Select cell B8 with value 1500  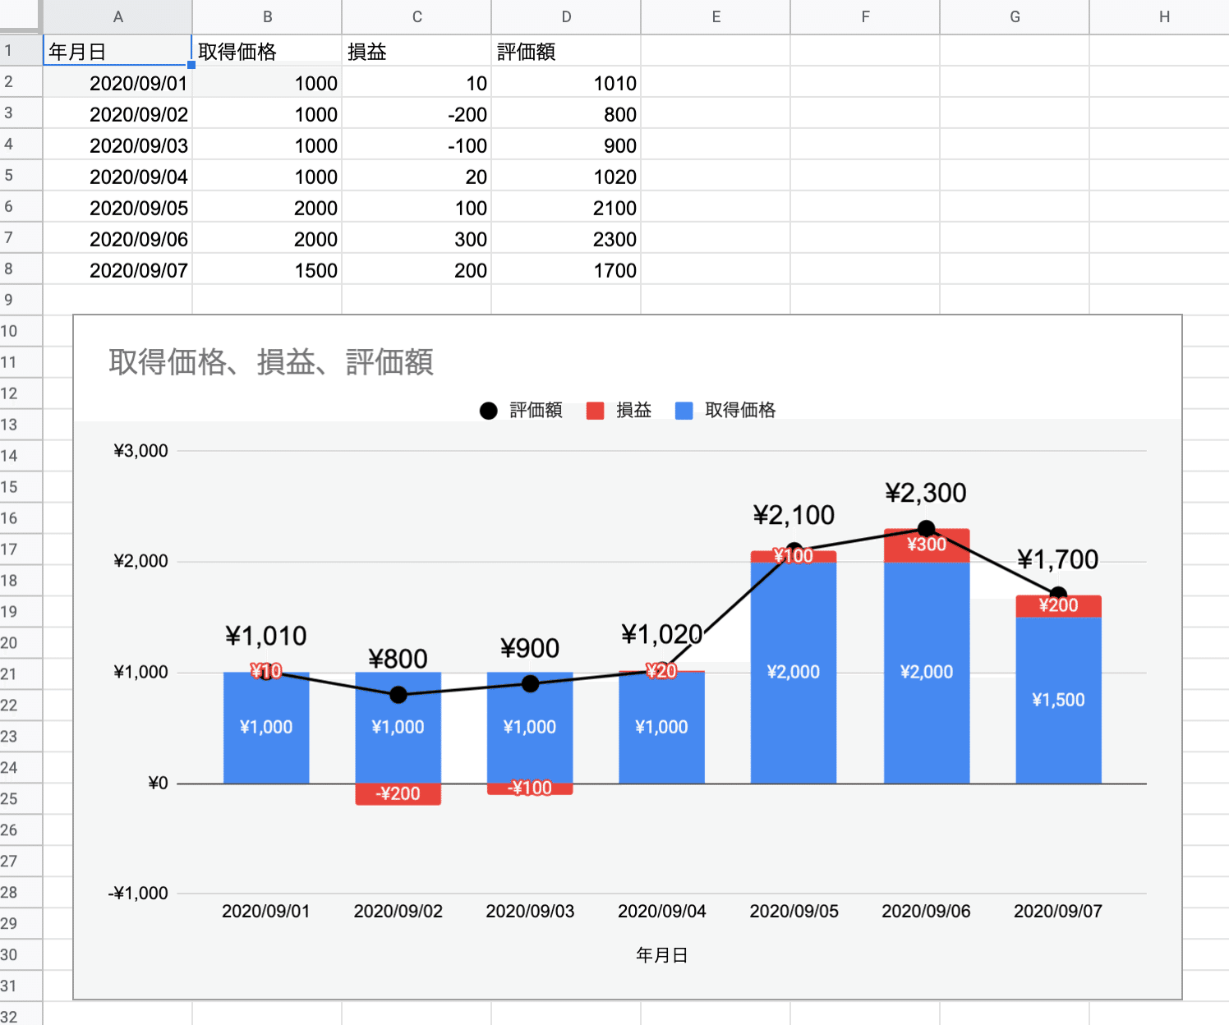click(267, 270)
